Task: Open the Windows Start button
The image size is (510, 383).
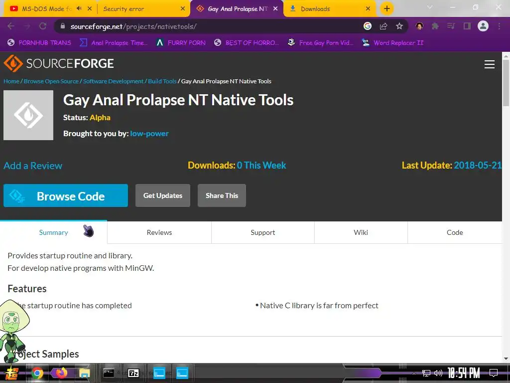Action: coord(11,373)
